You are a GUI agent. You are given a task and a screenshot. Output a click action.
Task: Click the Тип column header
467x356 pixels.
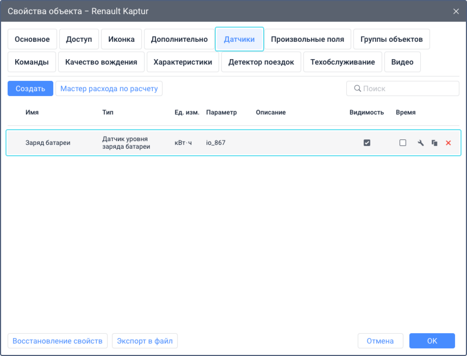[x=108, y=112]
